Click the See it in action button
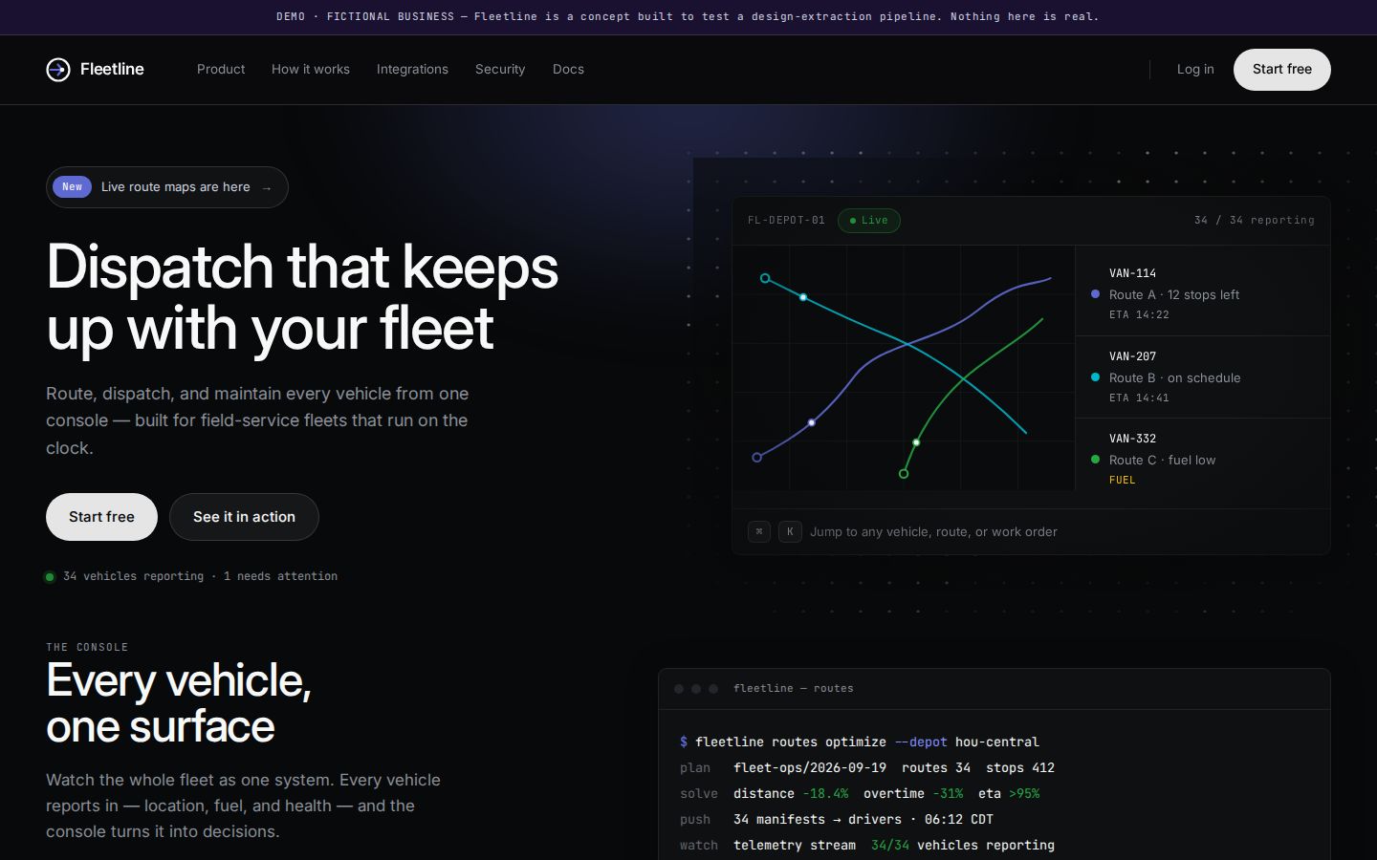1377x860 pixels. (x=244, y=517)
